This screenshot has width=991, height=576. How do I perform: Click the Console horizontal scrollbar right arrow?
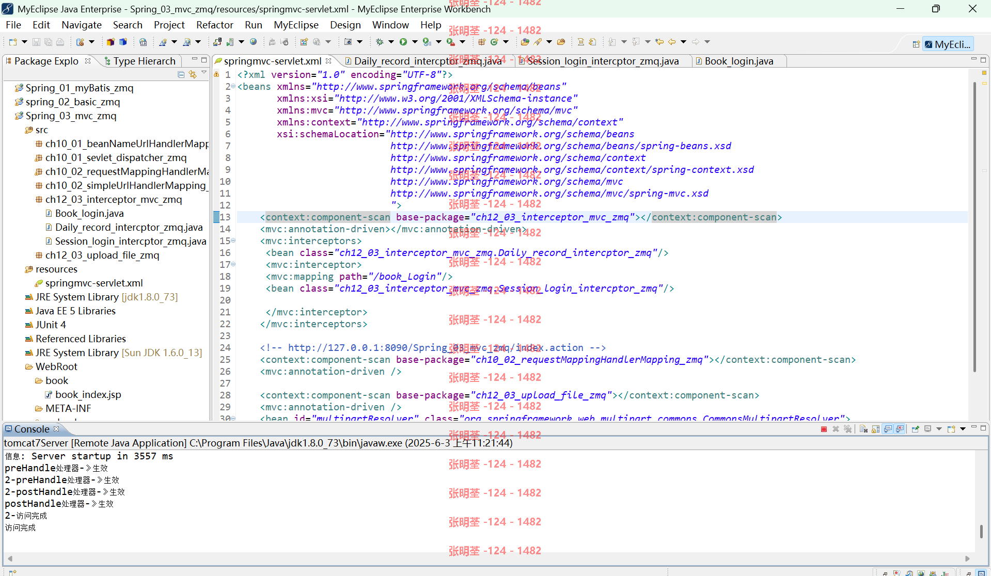coord(967,558)
